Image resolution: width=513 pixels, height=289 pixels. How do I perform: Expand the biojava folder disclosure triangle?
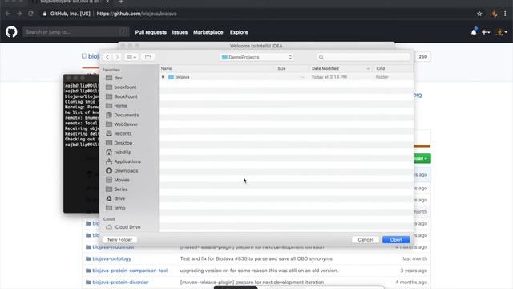pyautogui.click(x=163, y=77)
